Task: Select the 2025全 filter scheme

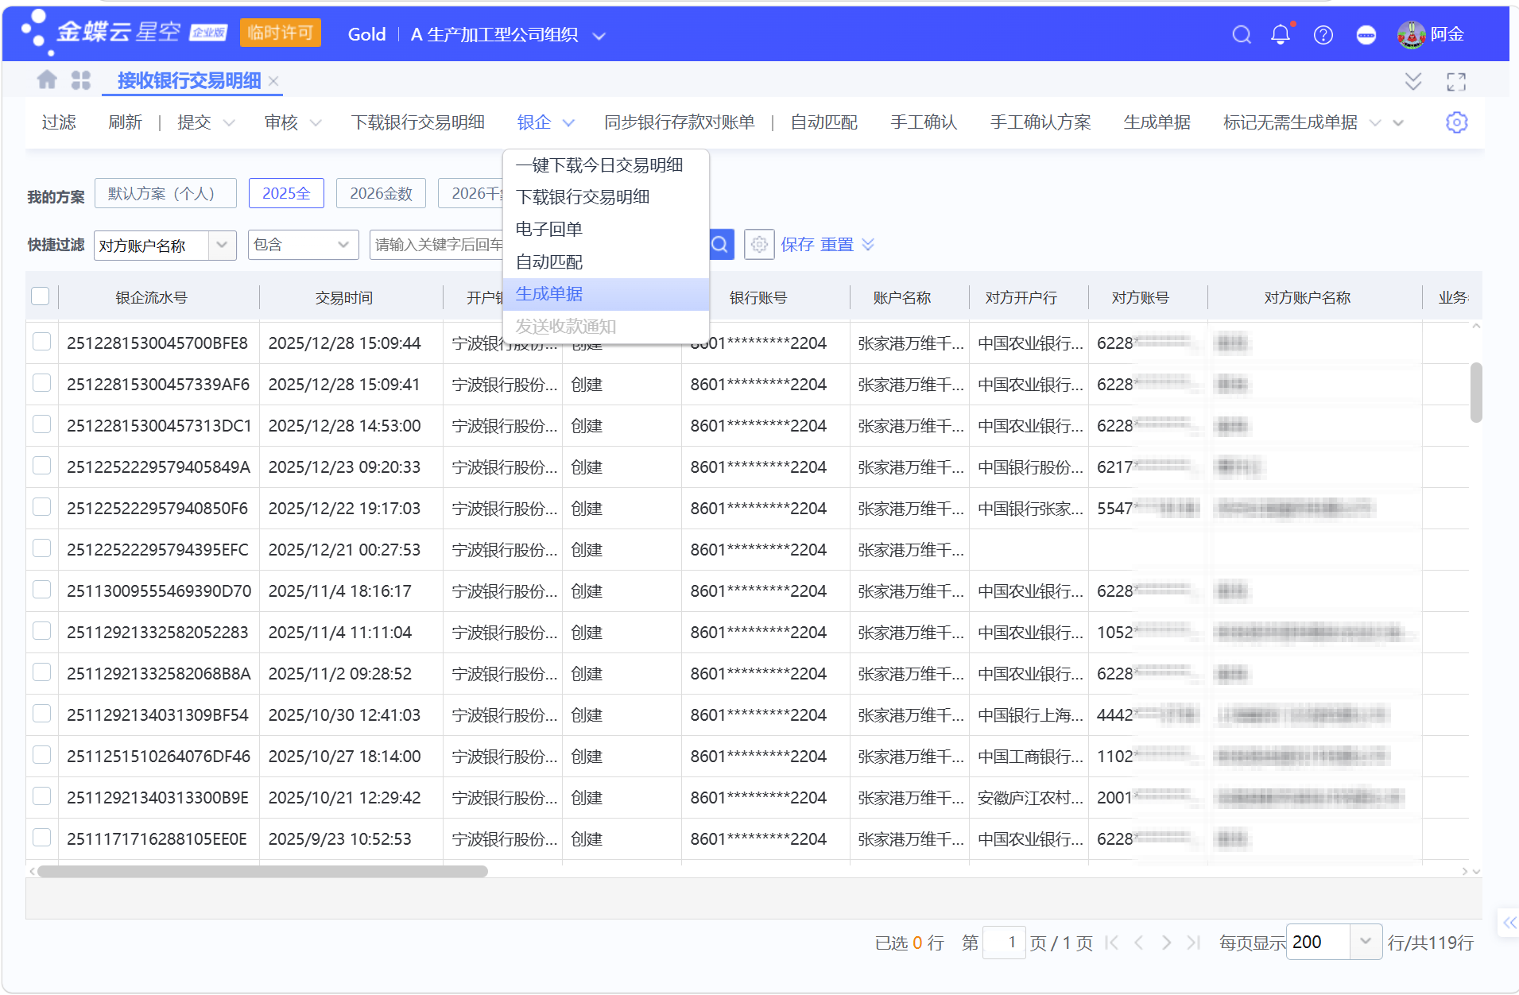Action: [286, 193]
